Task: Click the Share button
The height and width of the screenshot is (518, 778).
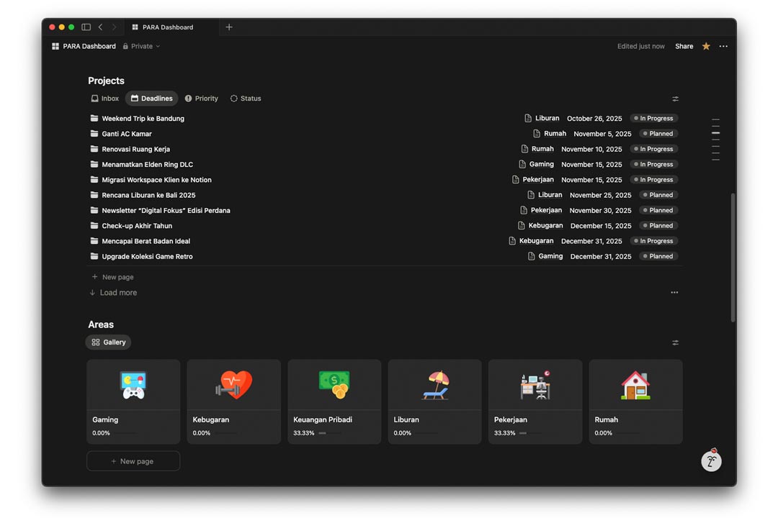Action: tap(684, 46)
